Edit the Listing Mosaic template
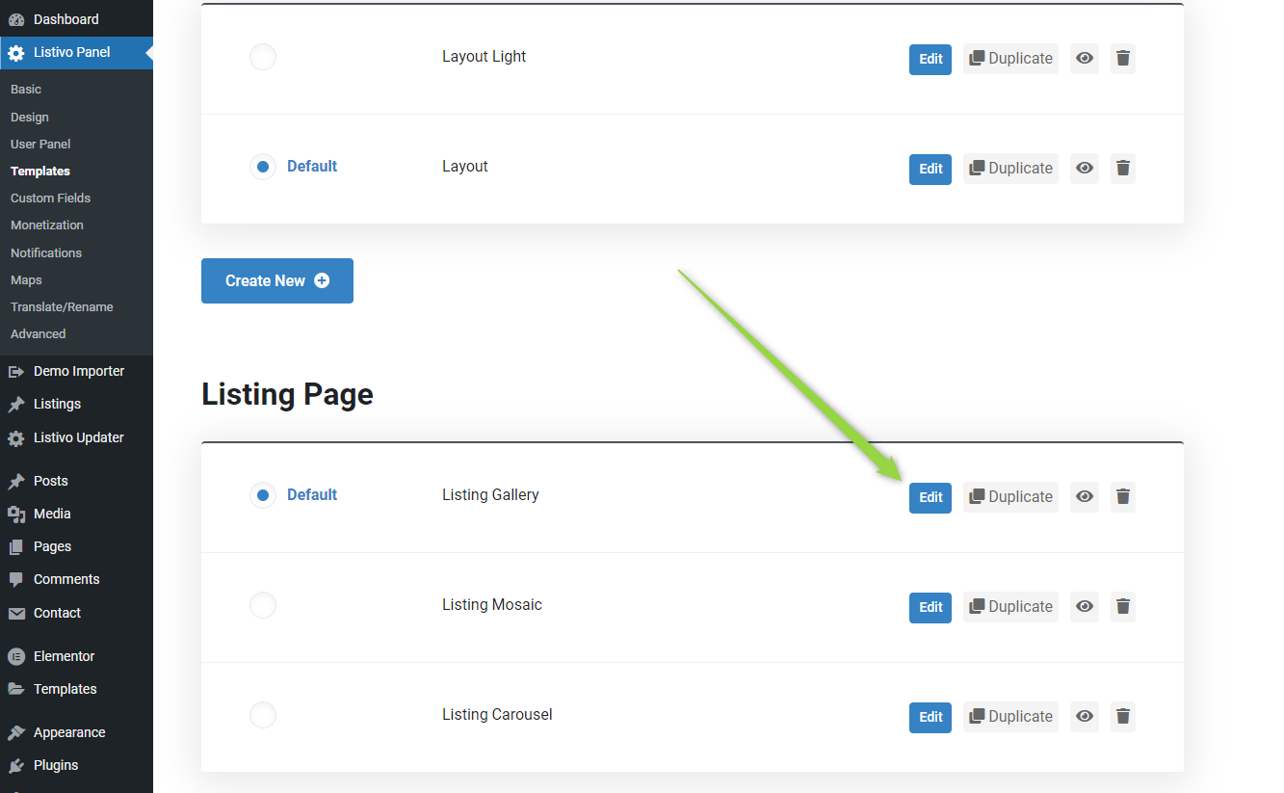The width and height of the screenshot is (1284, 793). tap(930, 607)
